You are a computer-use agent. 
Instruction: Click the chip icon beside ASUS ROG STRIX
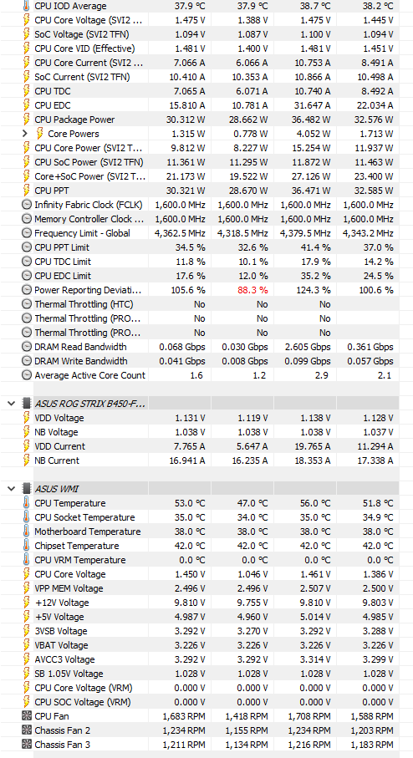[x=27, y=404]
